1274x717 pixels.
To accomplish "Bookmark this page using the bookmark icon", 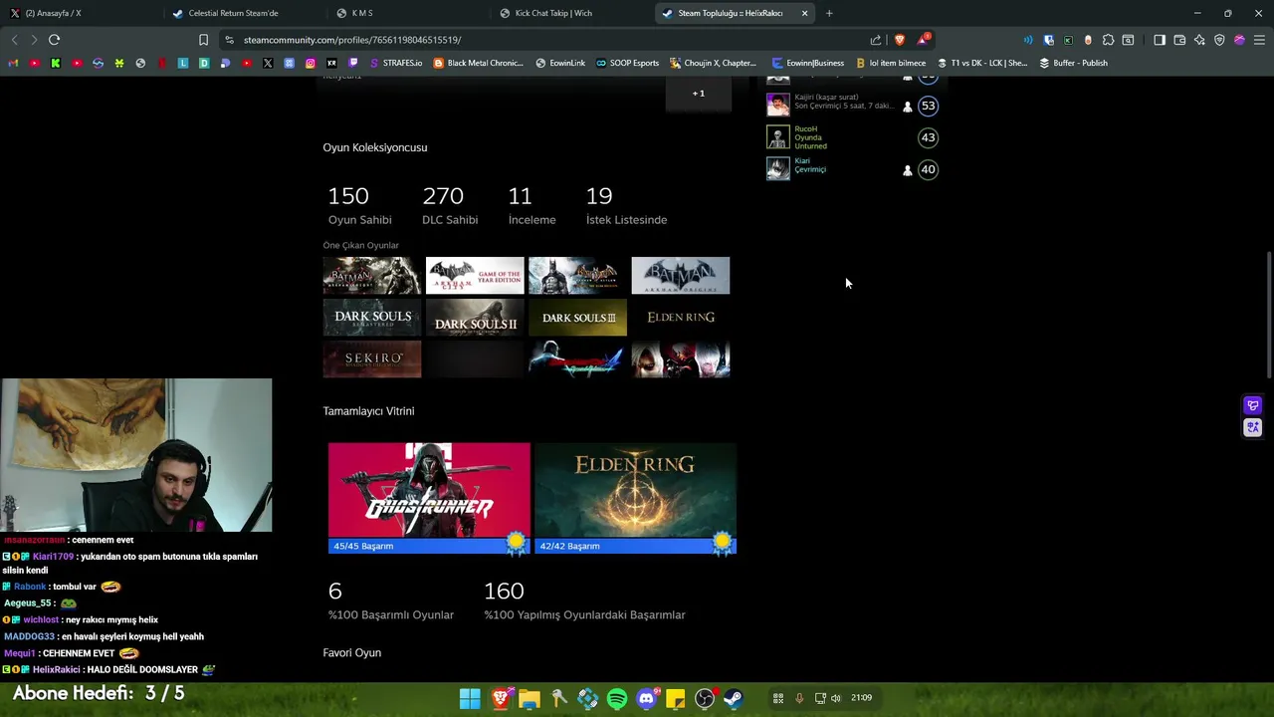I will [203, 40].
